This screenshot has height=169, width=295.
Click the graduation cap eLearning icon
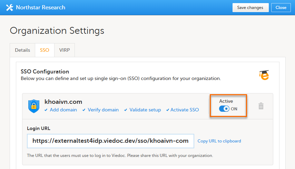click(x=264, y=75)
